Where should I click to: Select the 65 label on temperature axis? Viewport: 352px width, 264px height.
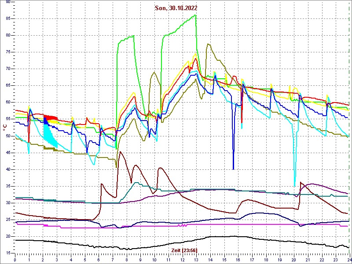click(8, 86)
